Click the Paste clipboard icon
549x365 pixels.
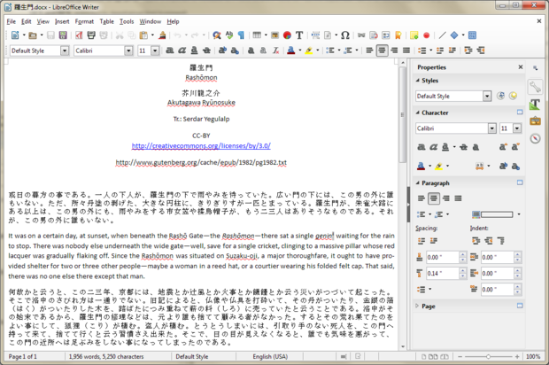(143, 35)
